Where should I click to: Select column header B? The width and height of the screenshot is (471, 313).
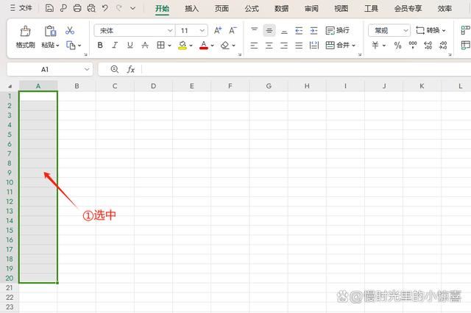click(x=77, y=86)
